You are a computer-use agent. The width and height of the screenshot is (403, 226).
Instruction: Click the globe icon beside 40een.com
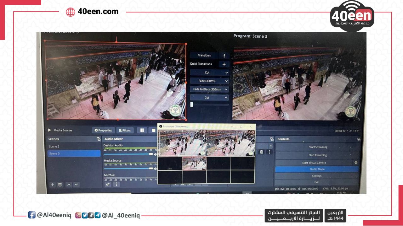click(x=71, y=12)
